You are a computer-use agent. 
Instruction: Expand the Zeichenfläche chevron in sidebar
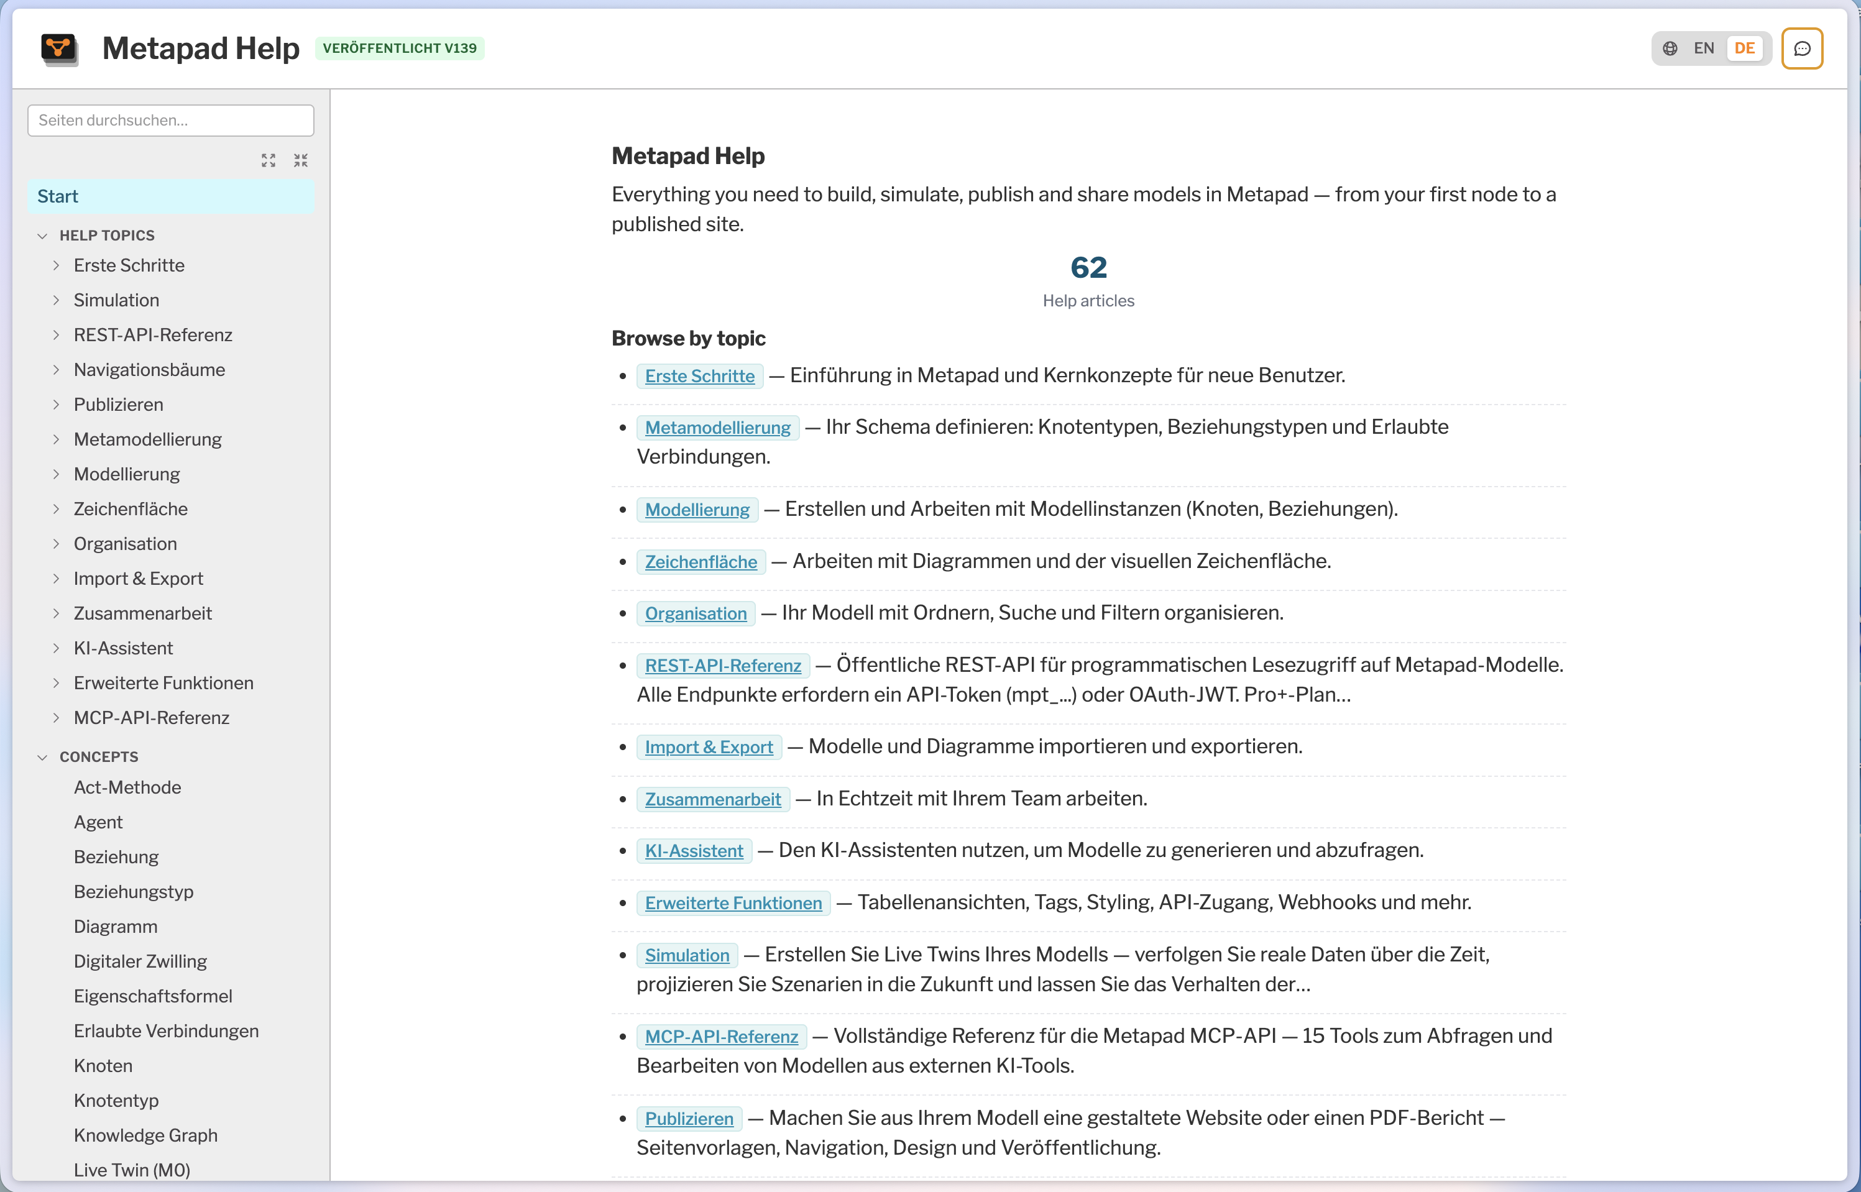57,510
